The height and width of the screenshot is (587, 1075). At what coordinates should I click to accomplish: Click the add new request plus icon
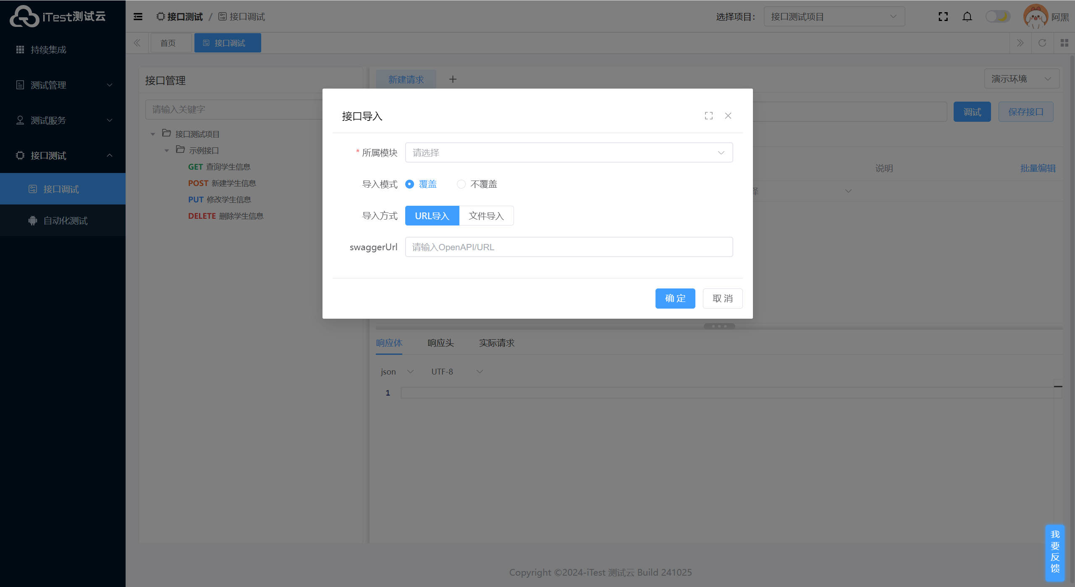[453, 79]
